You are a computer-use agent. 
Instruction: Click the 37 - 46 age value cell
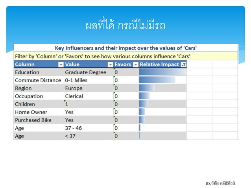pos(89,128)
